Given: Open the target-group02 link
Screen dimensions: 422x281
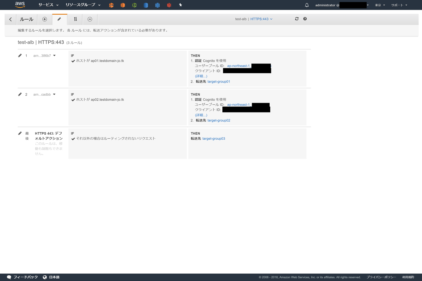Looking at the screenshot, I should click(x=219, y=120).
